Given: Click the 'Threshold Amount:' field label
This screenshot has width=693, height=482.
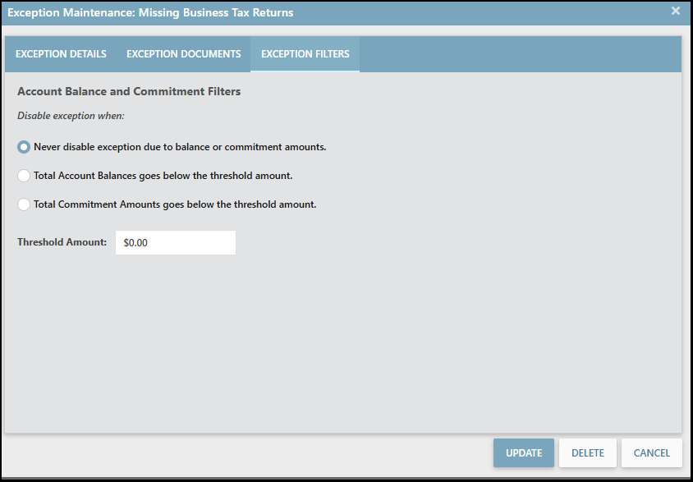Looking at the screenshot, I should [62, 243].
